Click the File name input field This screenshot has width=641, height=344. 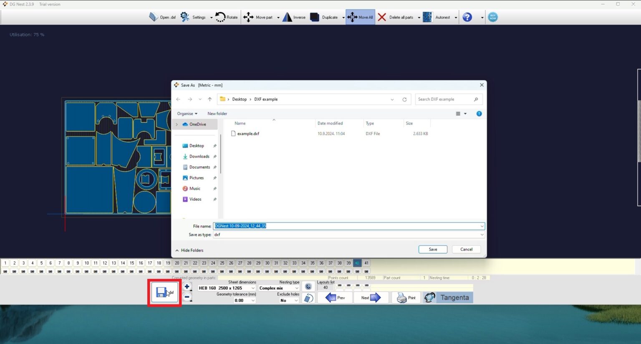coord(348,226)
